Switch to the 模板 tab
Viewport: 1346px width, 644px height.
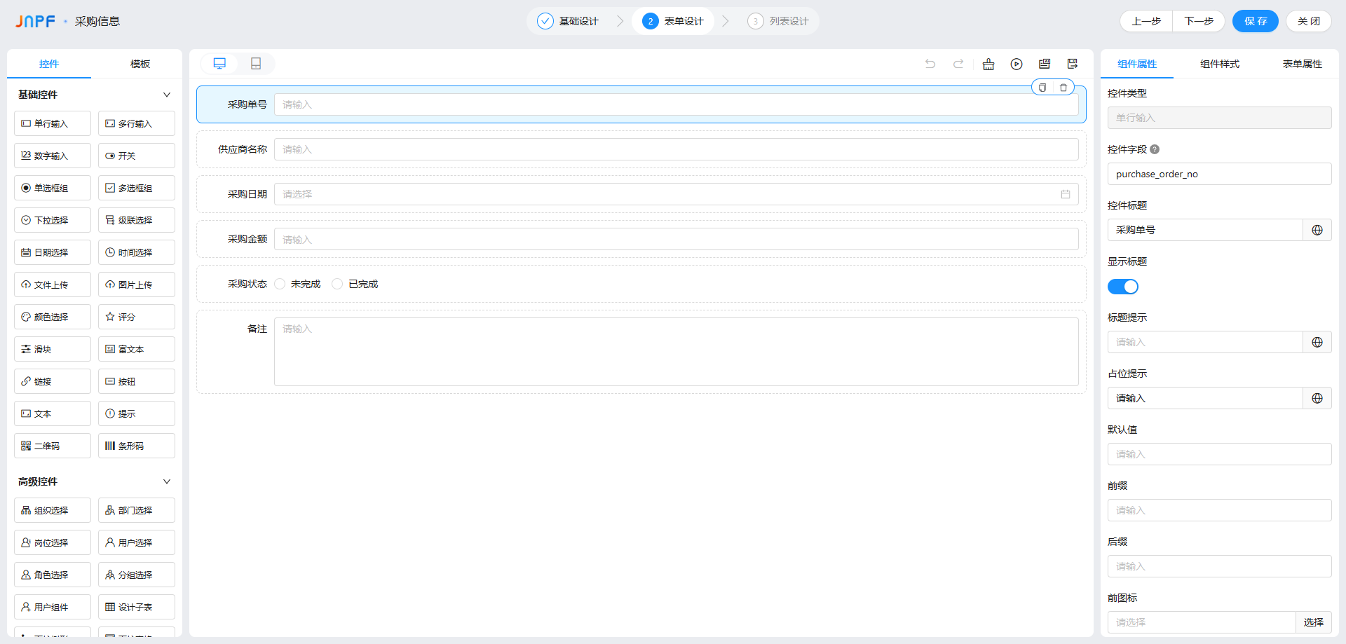coord(140,64)
